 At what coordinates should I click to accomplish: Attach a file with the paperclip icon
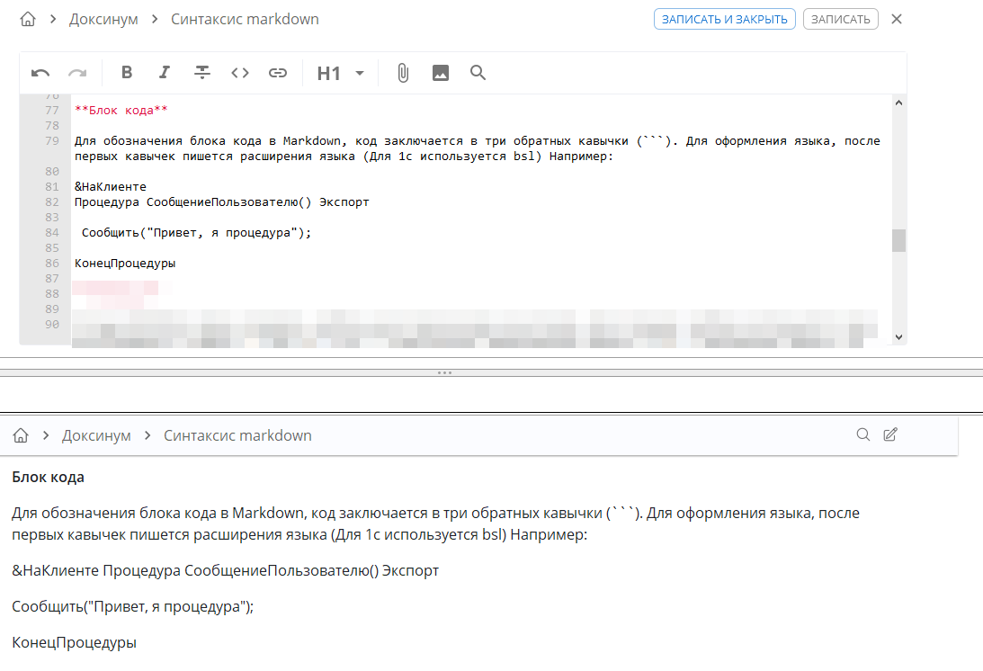403,73
